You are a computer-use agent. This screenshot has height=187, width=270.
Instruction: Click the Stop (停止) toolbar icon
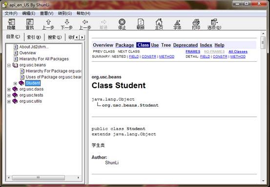pos(122,24)
